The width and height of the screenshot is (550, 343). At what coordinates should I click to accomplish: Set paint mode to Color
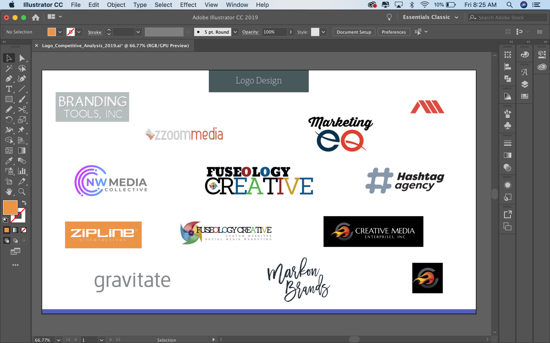coord(6,230)
